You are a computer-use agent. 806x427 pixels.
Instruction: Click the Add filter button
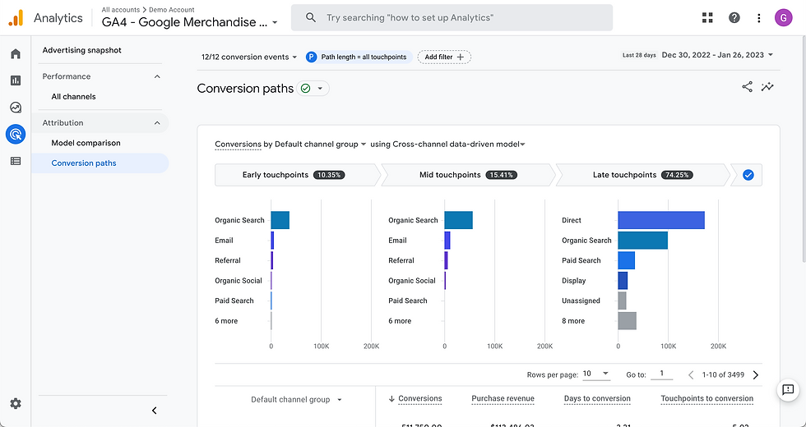click(x=444, y=57)
